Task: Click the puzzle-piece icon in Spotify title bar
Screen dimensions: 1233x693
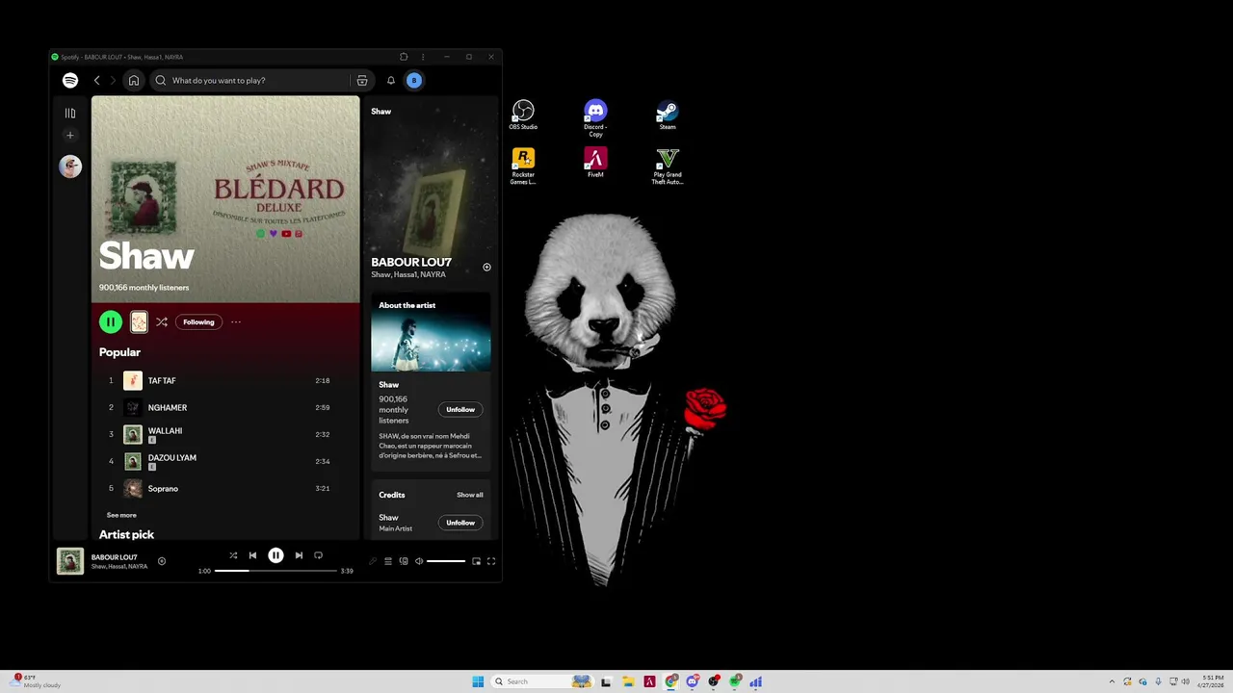Action: pos(404,57)
